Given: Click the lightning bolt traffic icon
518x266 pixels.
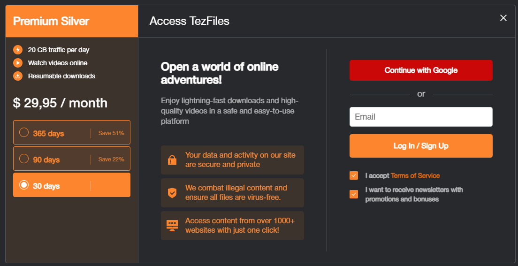Looking at the screenshot, I should click(18, 50).
